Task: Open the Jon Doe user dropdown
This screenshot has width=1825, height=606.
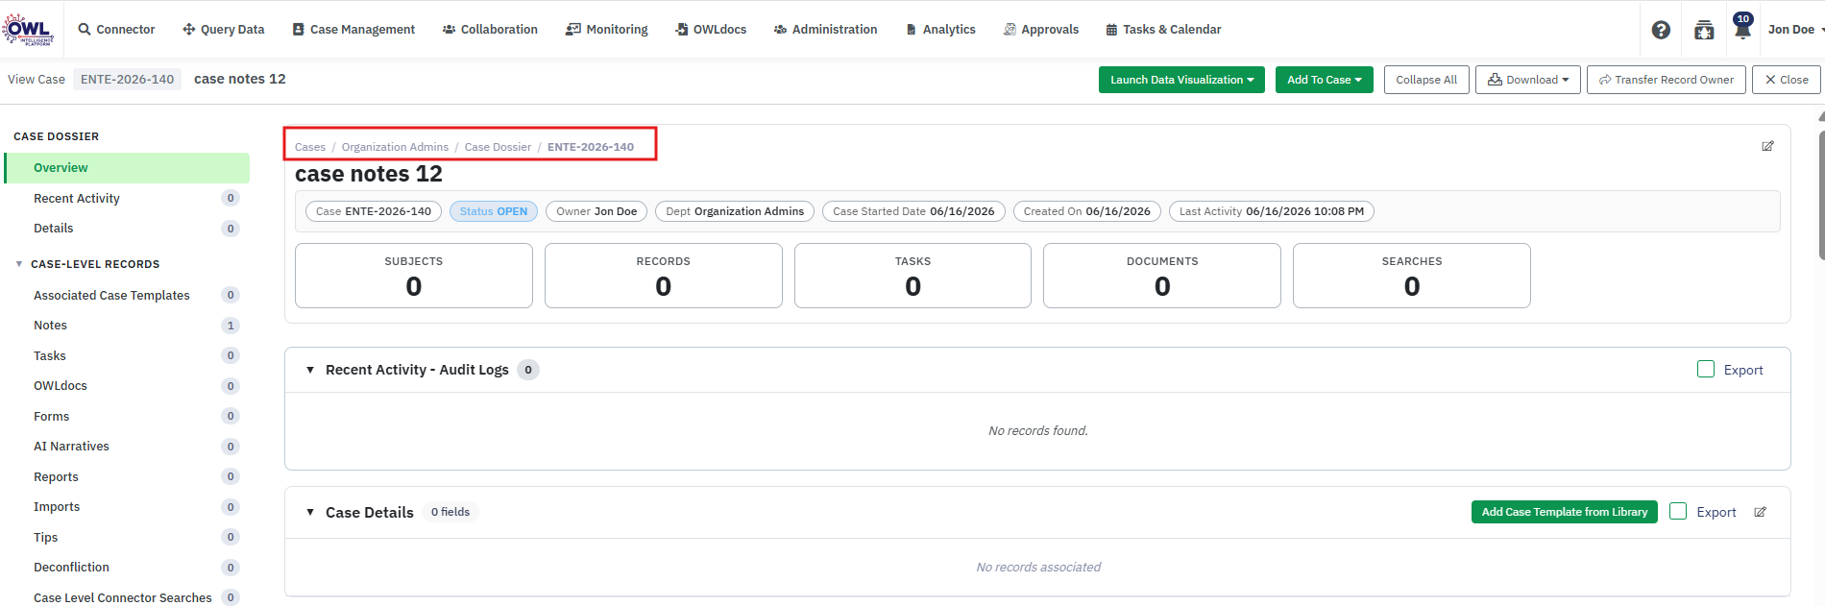Action: click(x=1795, y=30)
